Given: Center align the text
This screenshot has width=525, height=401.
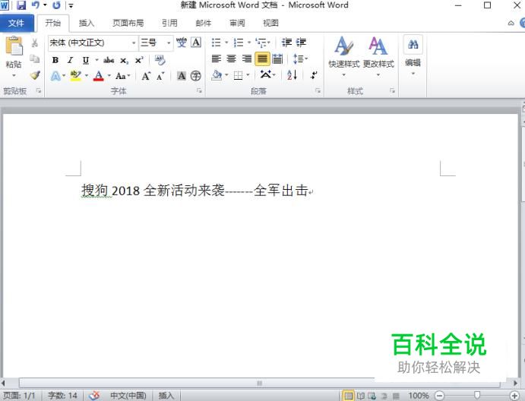Looking at the screenshot, I should pos(232,59).
